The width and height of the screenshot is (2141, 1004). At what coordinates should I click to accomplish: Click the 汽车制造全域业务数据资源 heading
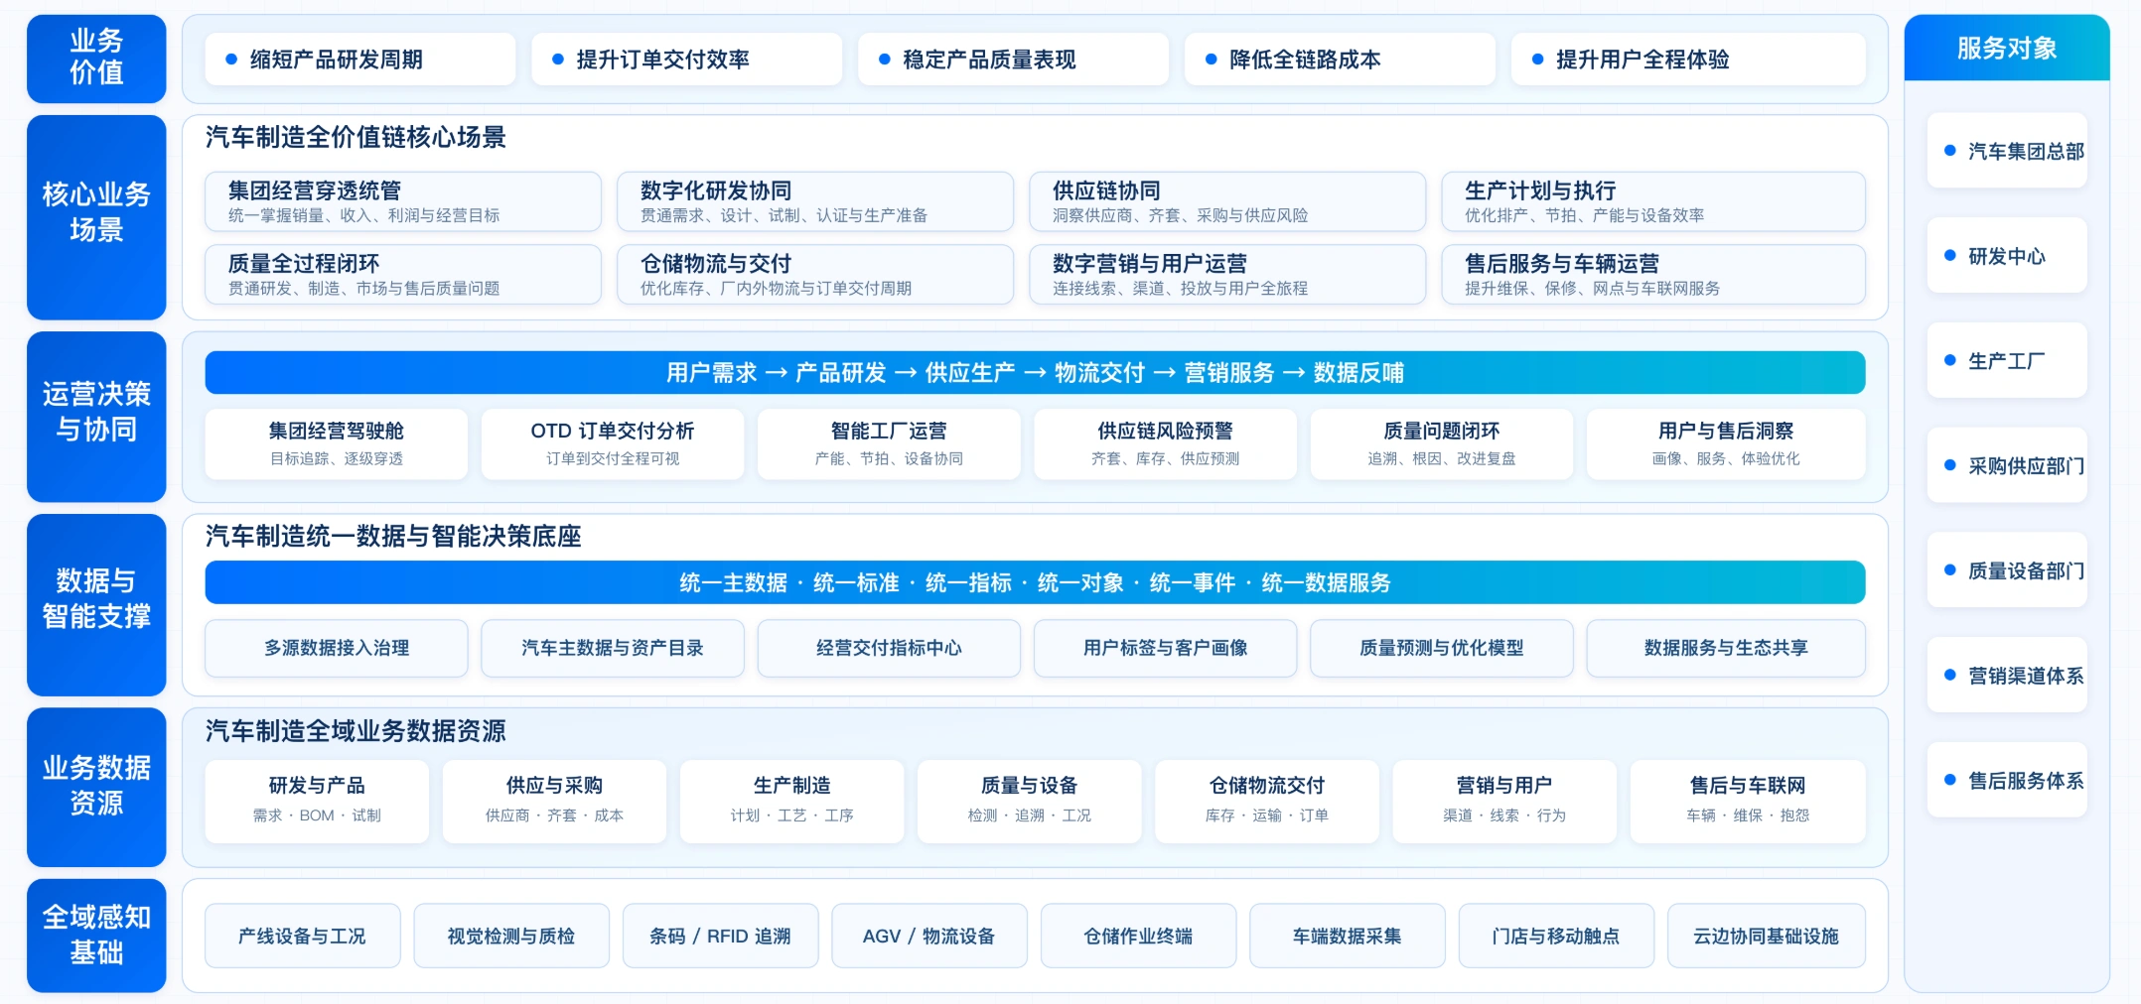(356, 731)
